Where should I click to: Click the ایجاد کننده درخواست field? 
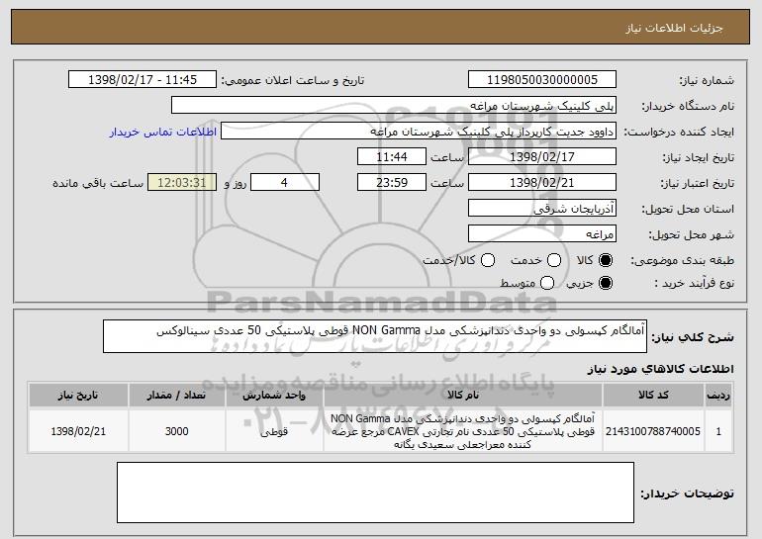(417, 132)
